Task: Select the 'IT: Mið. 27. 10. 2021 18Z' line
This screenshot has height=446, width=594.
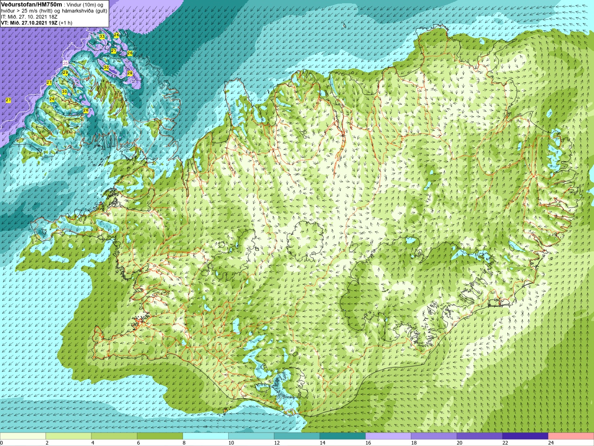Action: tap(29, 17)
